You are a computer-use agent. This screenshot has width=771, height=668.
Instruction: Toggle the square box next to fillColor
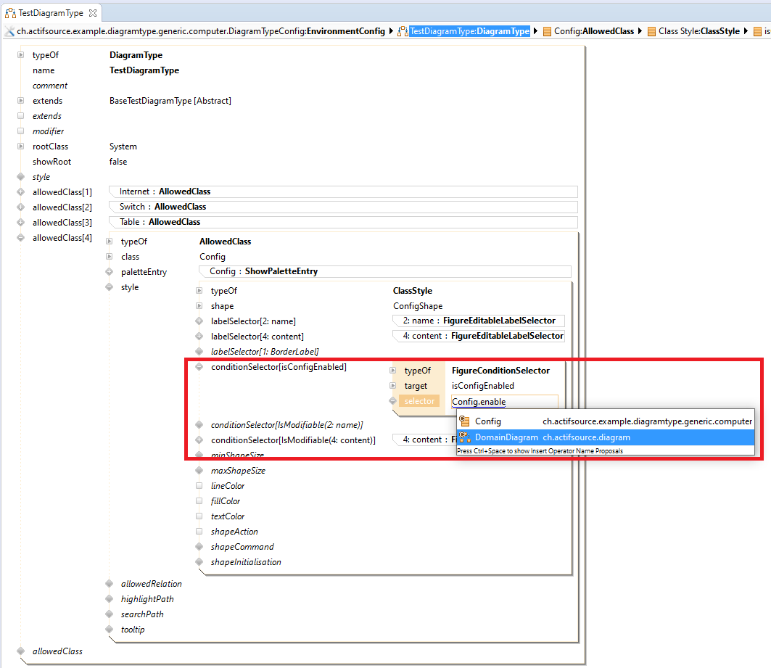pyautogui.click(x=199, y=501)
